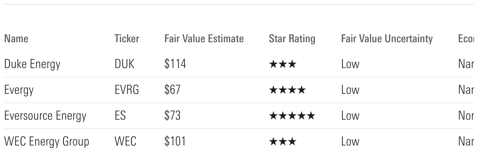Click the Fair Value Estimate column header

204,39
